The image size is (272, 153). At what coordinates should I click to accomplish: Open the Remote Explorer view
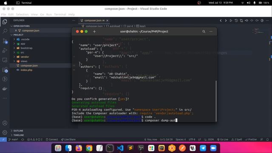pos(5,60)
